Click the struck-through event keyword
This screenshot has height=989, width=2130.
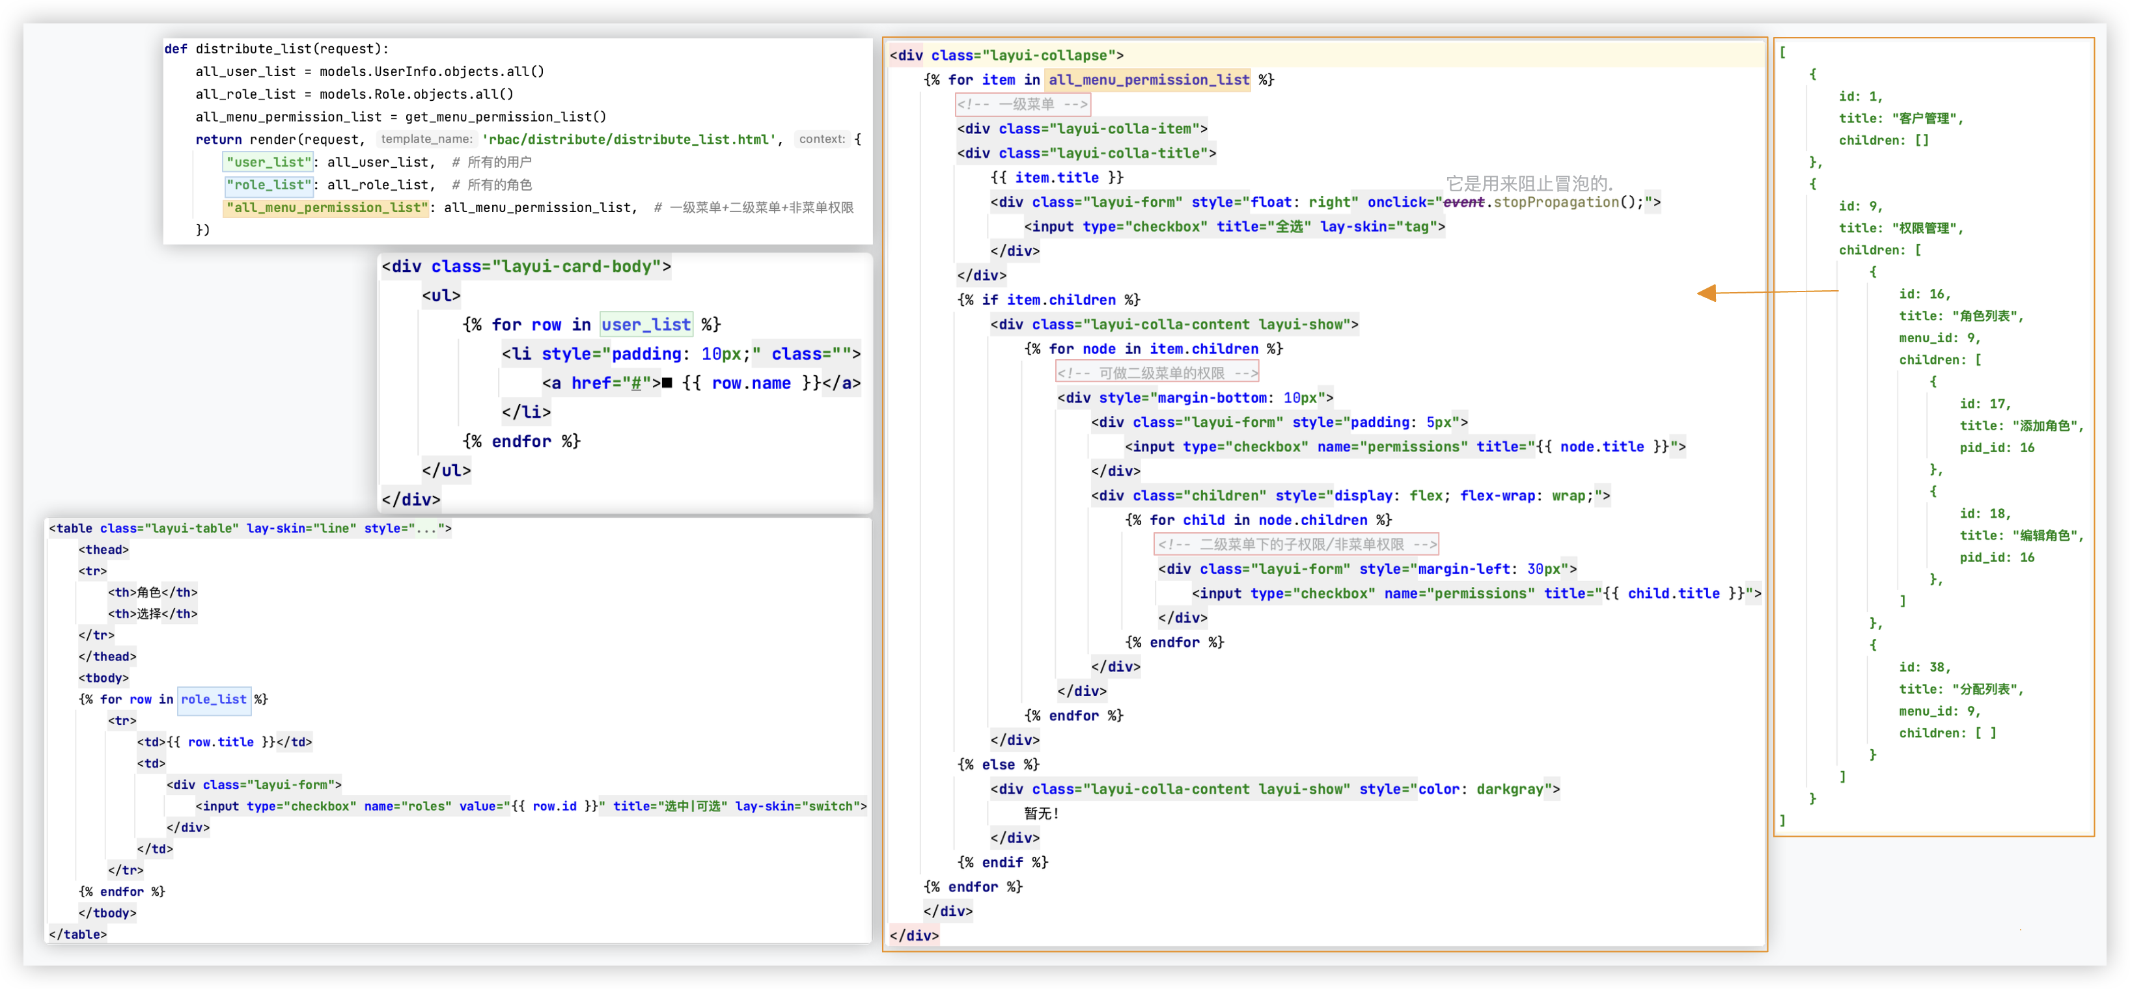[1463, 202]
